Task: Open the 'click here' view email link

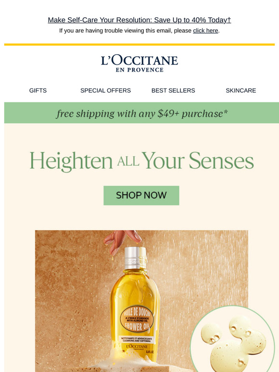Action: tap(205, 31)
